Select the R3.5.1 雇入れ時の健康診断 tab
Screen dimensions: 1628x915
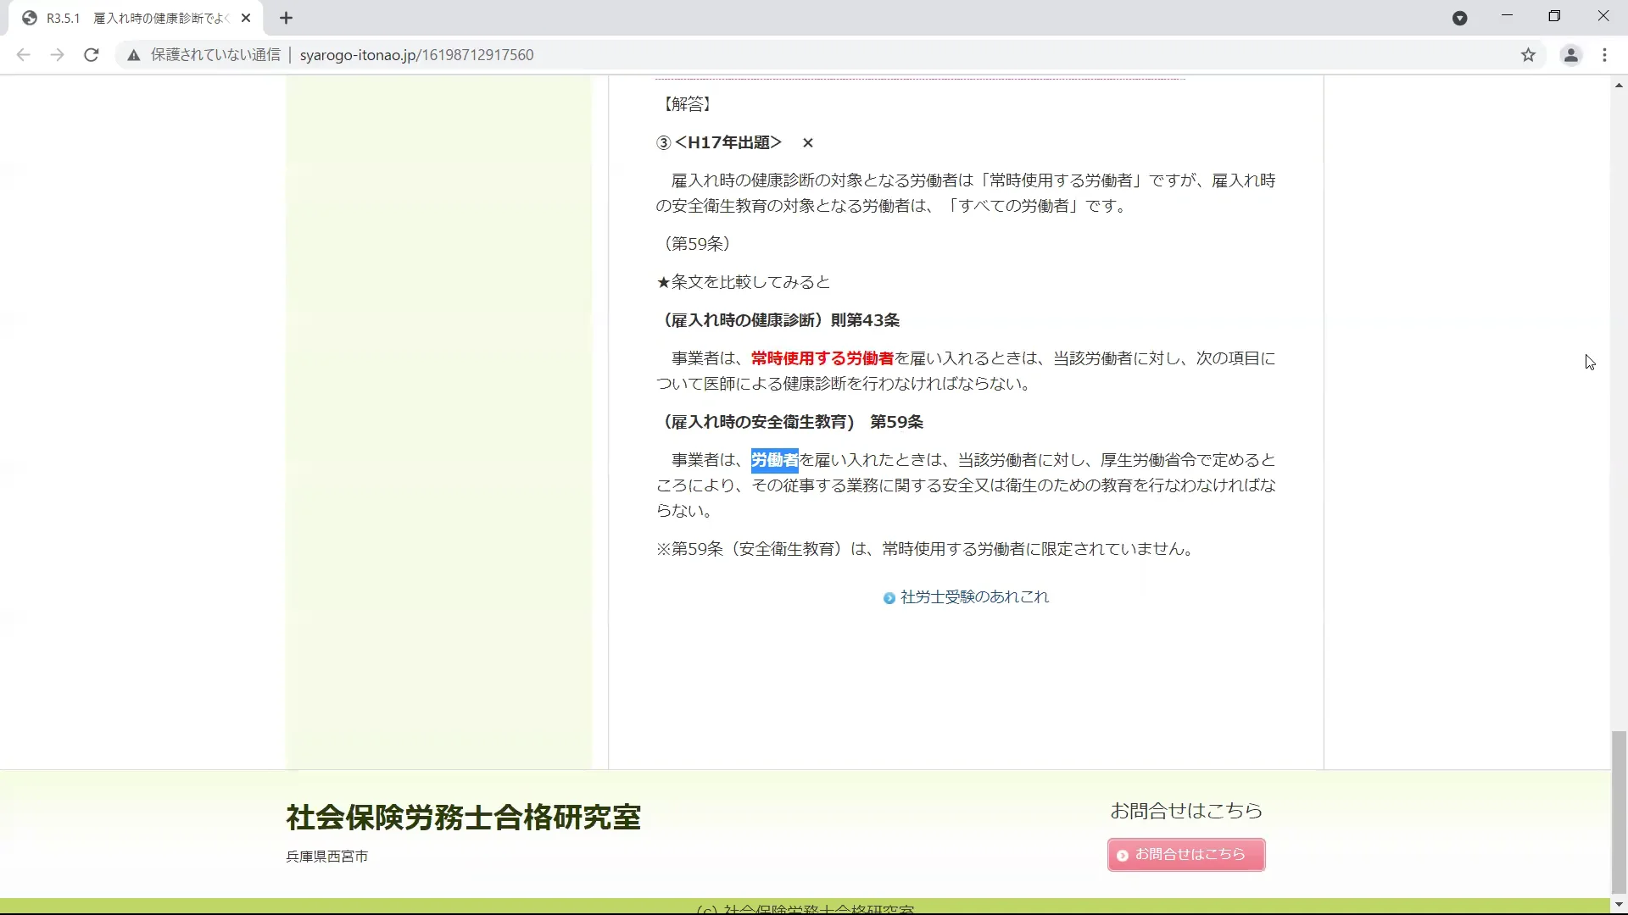[x=136, y=18]
